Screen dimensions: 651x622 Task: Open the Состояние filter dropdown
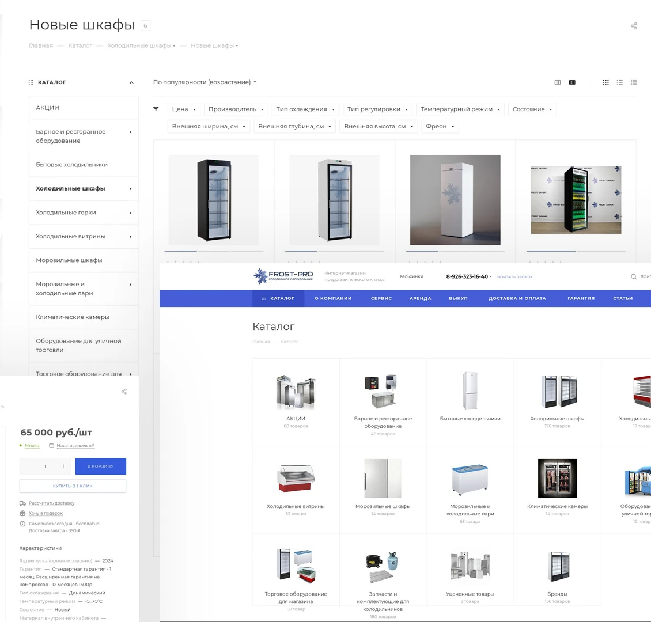tap(532, 109)
